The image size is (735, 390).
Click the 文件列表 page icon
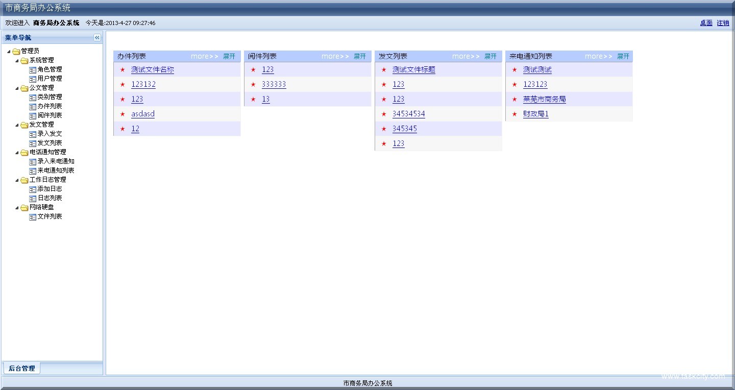[33, 216]
